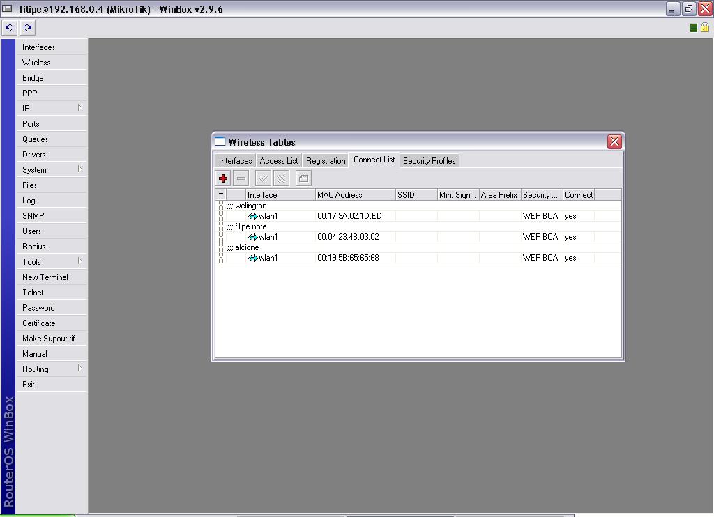The height and width of the screenshot is (517, 714).
Task: Click wlan1 interface icon in alcione row
Action: [252, 258]
